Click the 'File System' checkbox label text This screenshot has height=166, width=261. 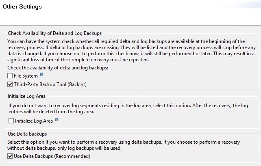coord(26,76)
